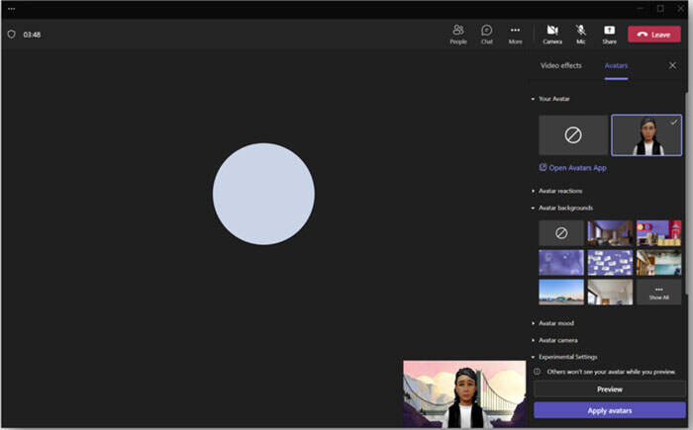Open the People panel
This screenshot has width=693, height=430.
[x=458, y=34]
